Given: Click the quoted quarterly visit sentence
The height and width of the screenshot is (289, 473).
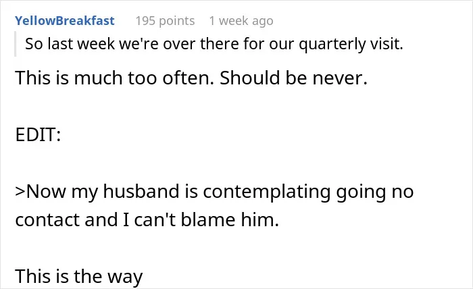Looking at the screenshot, I should 214,44.
